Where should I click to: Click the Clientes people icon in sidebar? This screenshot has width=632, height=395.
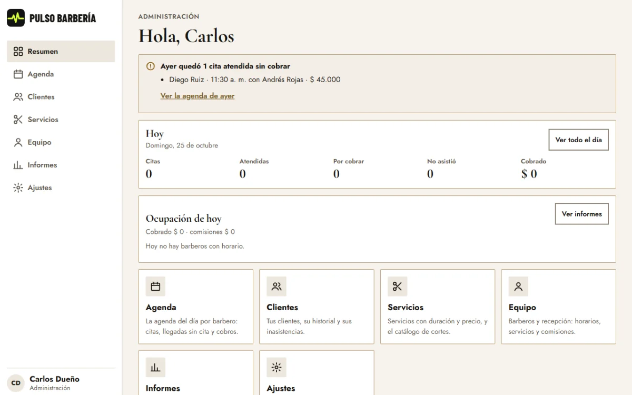(x=18, y=97)
